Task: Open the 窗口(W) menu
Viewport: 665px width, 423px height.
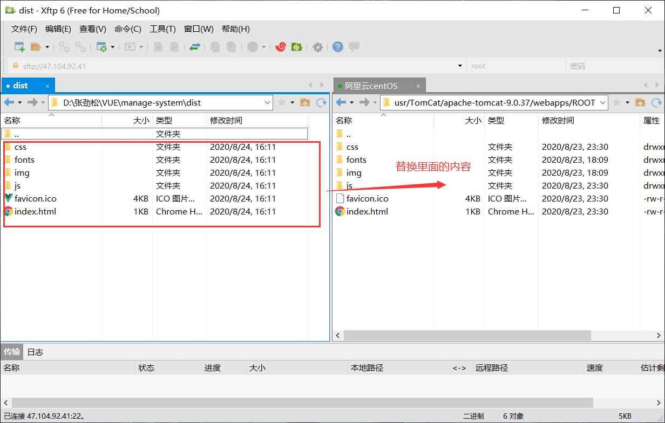Action: tap(199, 29)
